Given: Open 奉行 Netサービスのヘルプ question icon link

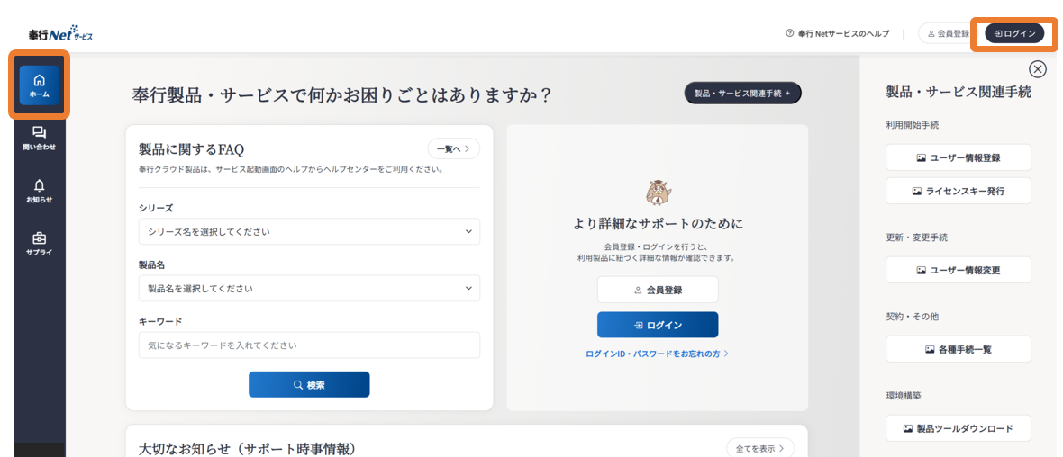Looking at the screenshot, I should pyautogui.click(x=837, y=33).
